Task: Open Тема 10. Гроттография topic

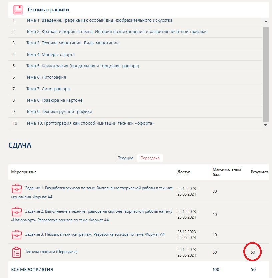Action: coord(90,123)
